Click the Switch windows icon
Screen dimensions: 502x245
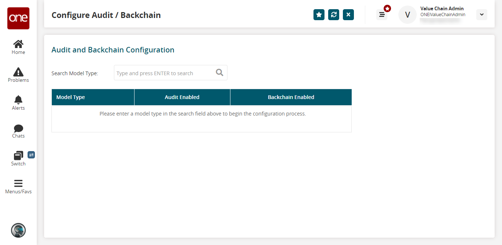(x=18, y=158)
